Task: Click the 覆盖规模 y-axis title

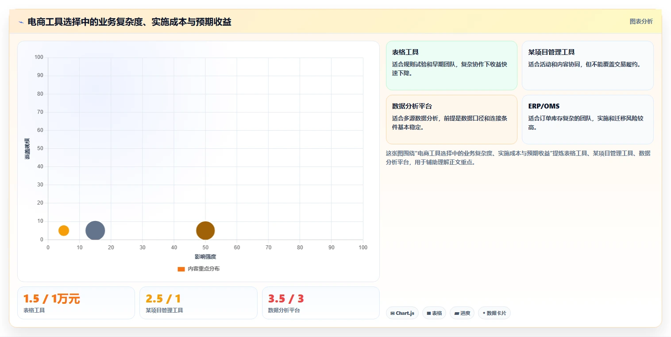Action: click(x=27, y=148)
